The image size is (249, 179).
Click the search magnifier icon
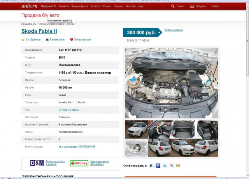pos(173,6)
